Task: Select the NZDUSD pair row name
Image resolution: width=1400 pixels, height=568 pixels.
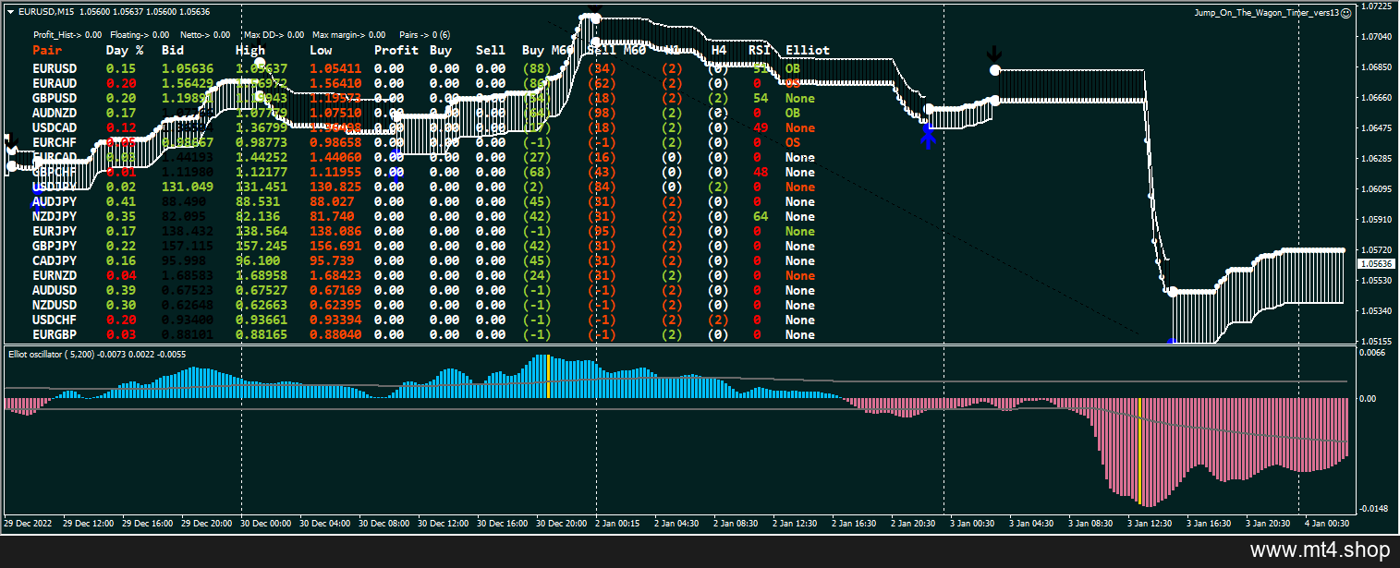Action: (55, 305)
